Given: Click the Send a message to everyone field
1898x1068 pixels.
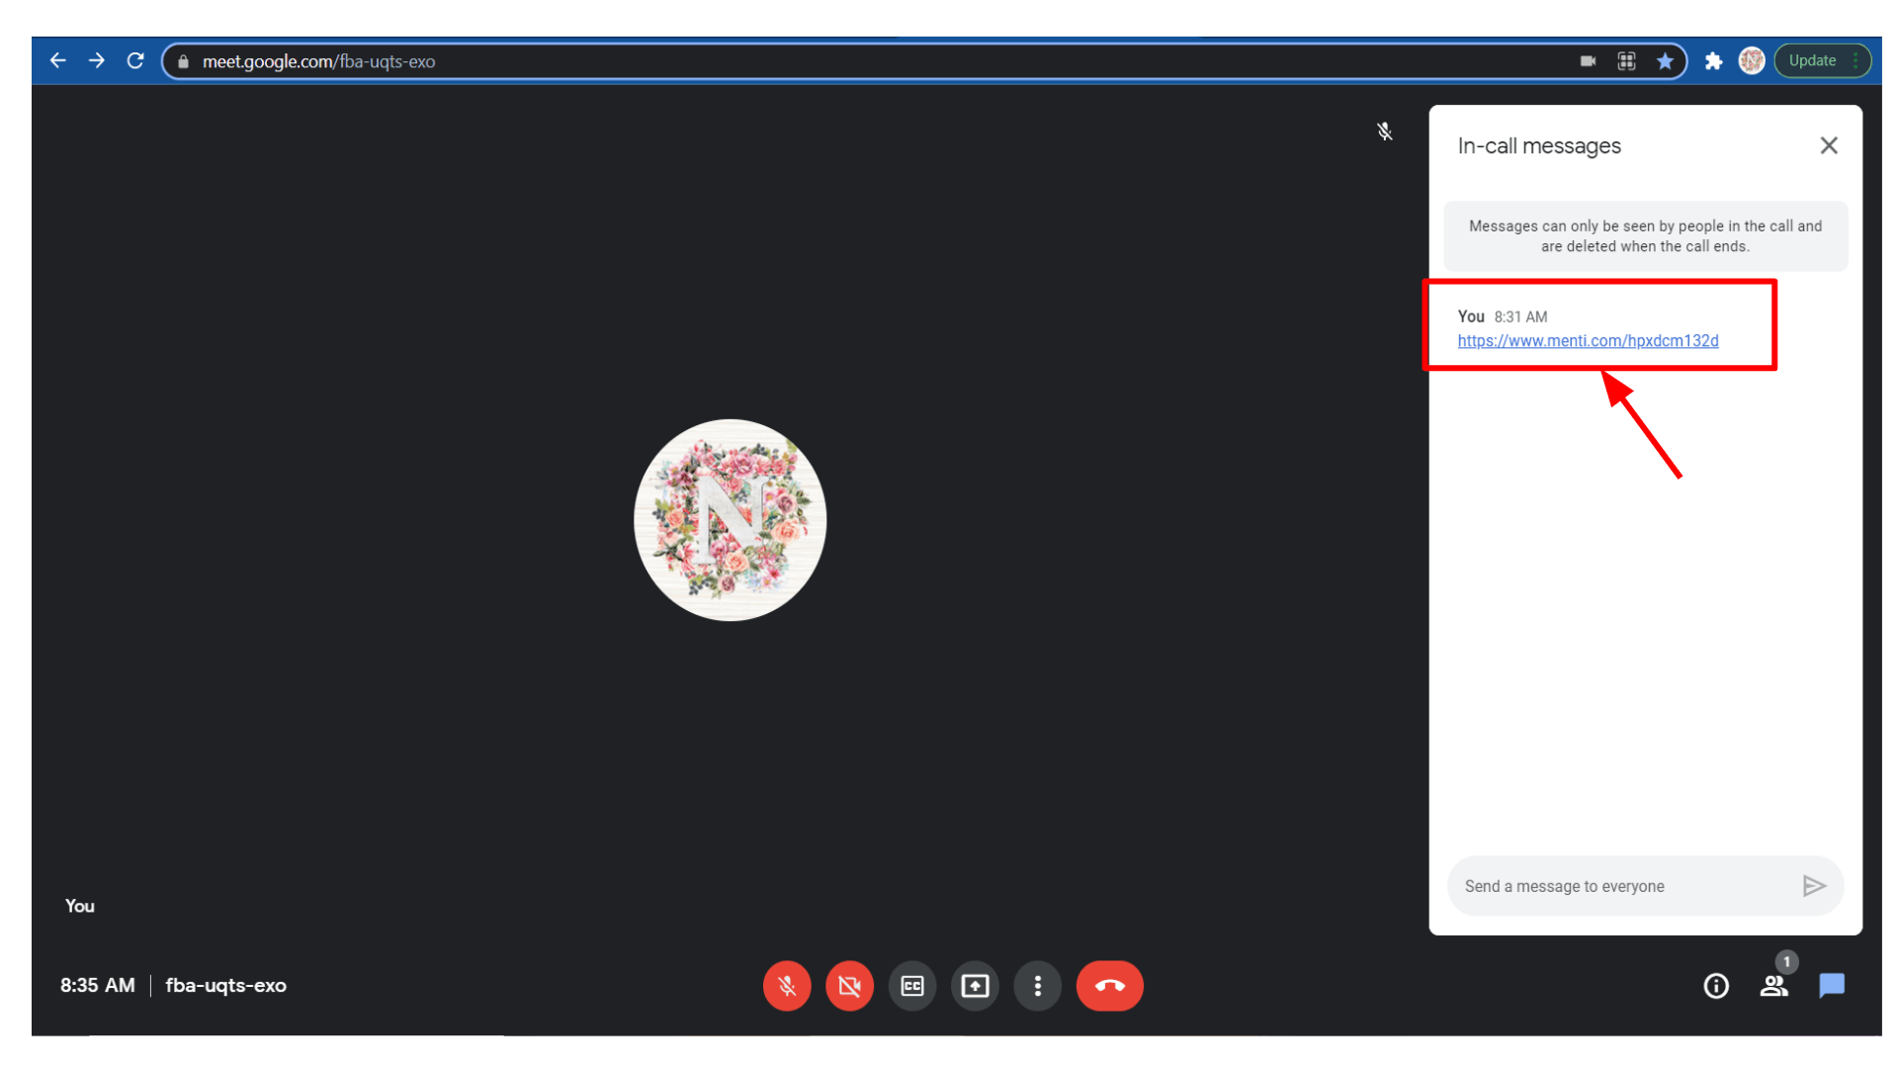Looking at the screenshot, I should (x=1621, y=886).
